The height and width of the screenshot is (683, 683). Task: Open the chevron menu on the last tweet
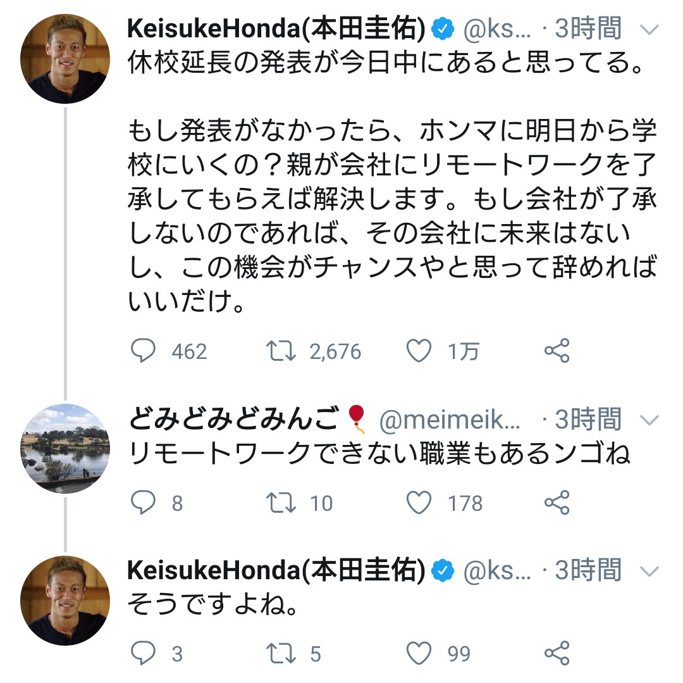[649, 572]
